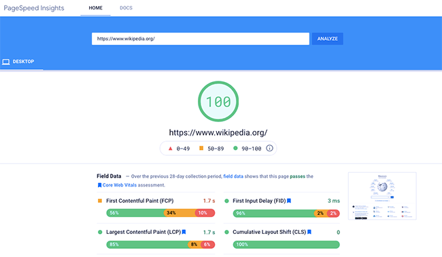Click the FID 96% green bar segment

coord(274,213)
